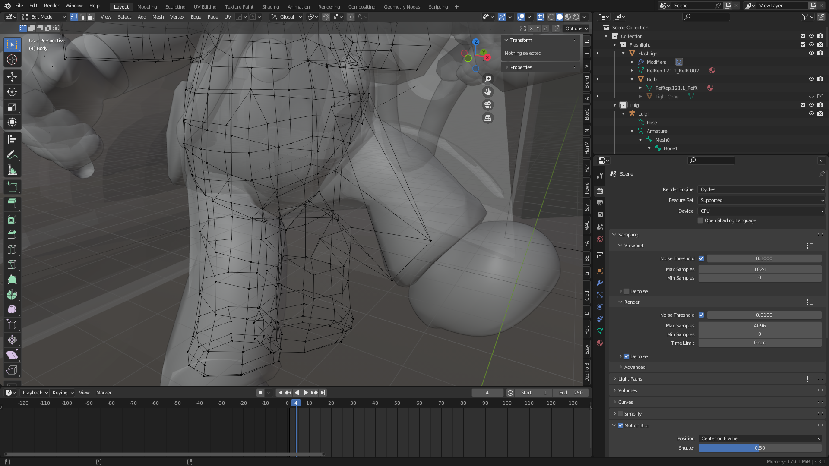Open the Output properties tab icon
Screen dimensions: 829x466
(x=600, y=203)
